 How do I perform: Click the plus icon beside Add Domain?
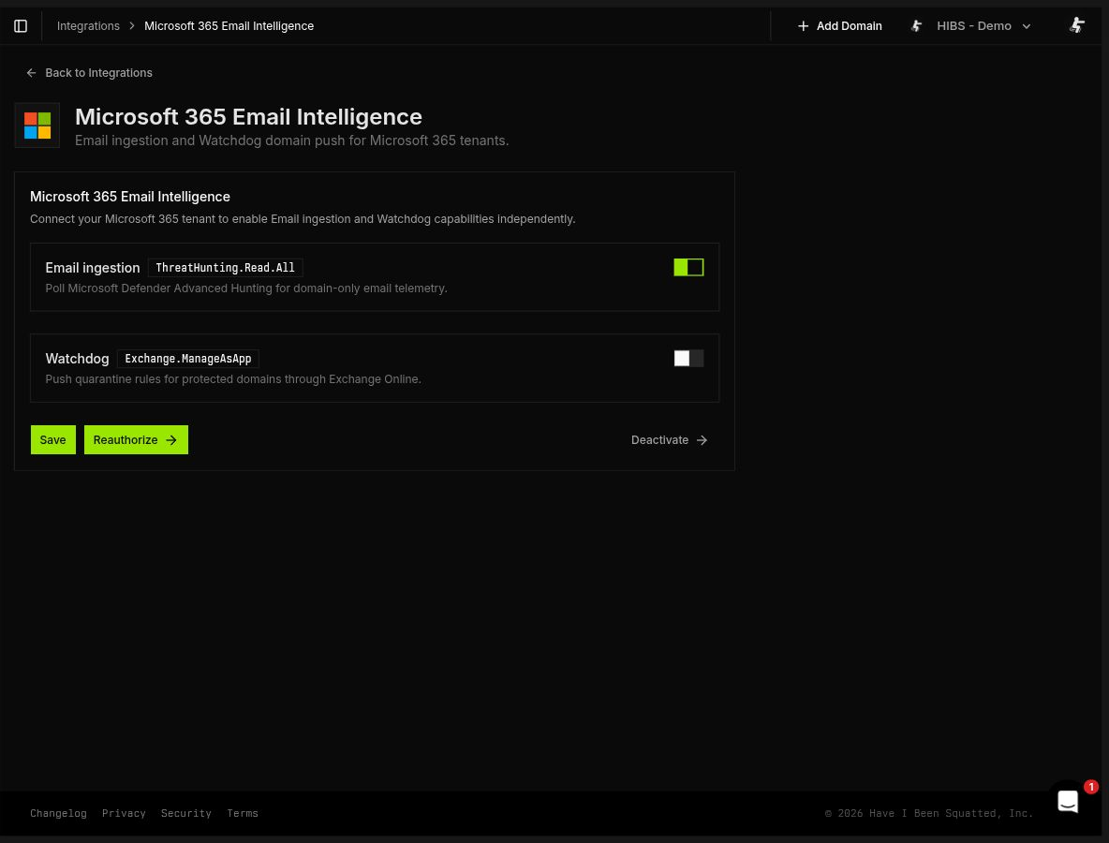tap(803, 26)
